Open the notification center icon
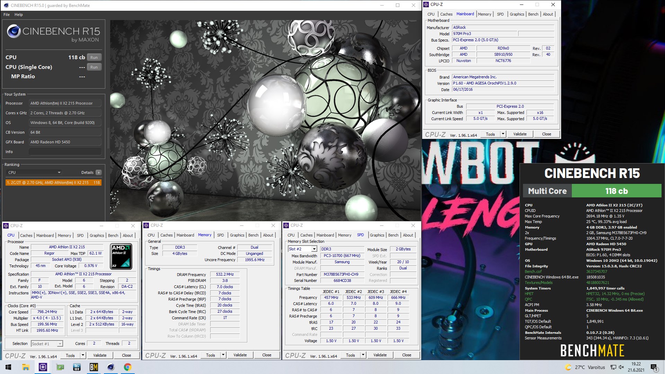The width and height of the screenshot is (665, 374). [654, 367]
